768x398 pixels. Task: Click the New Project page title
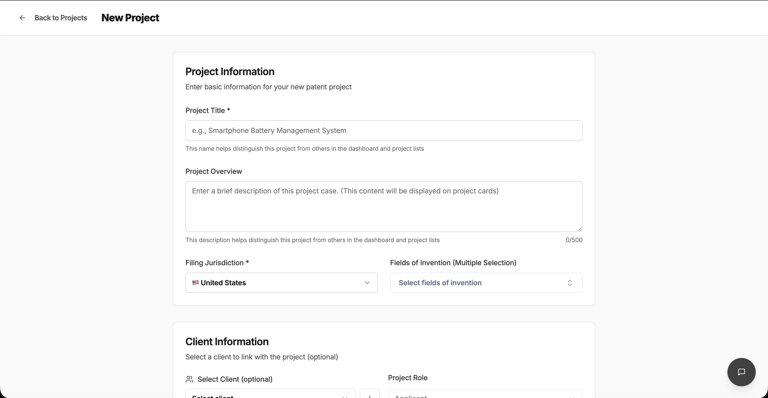coord(130,18)
